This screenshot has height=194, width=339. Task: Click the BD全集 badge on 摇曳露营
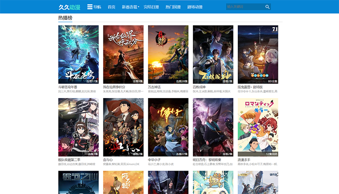(272, 82)
